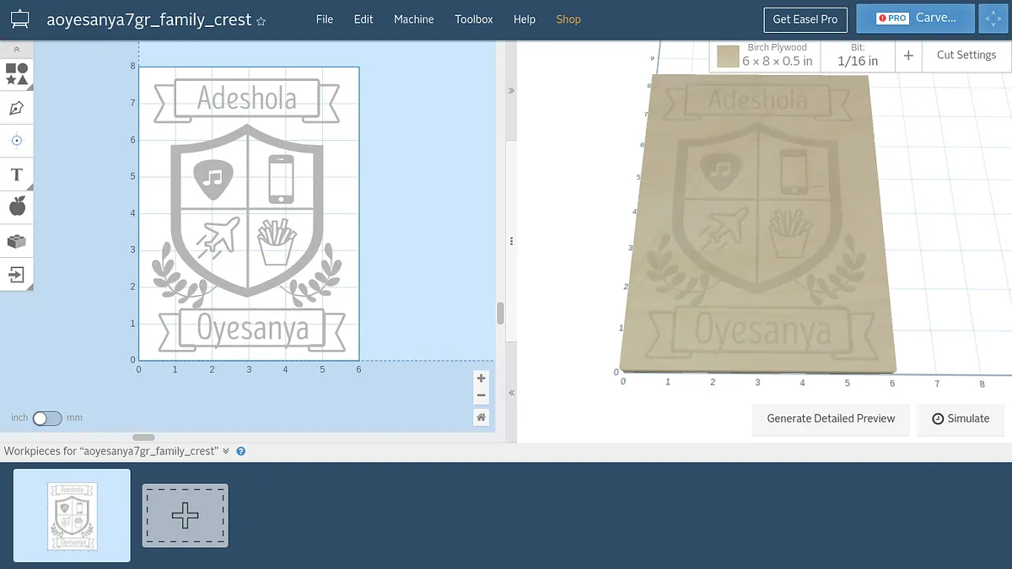
Task: Select the Adeshola text in design canvas
Action: 247,99
